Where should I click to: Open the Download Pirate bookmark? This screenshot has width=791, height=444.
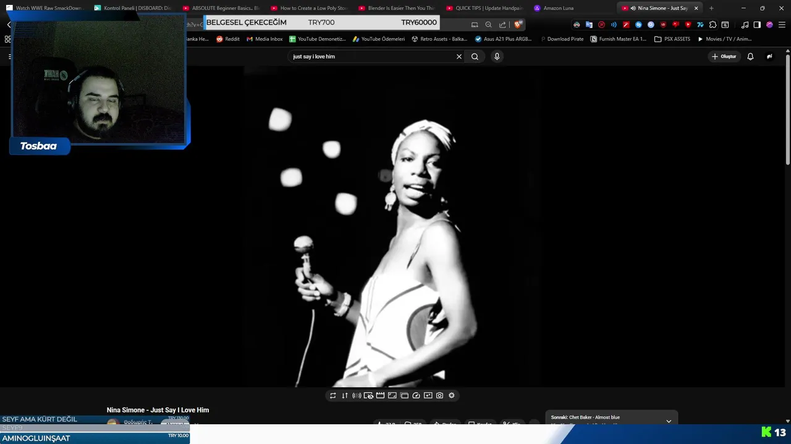(x=561, y=39)
